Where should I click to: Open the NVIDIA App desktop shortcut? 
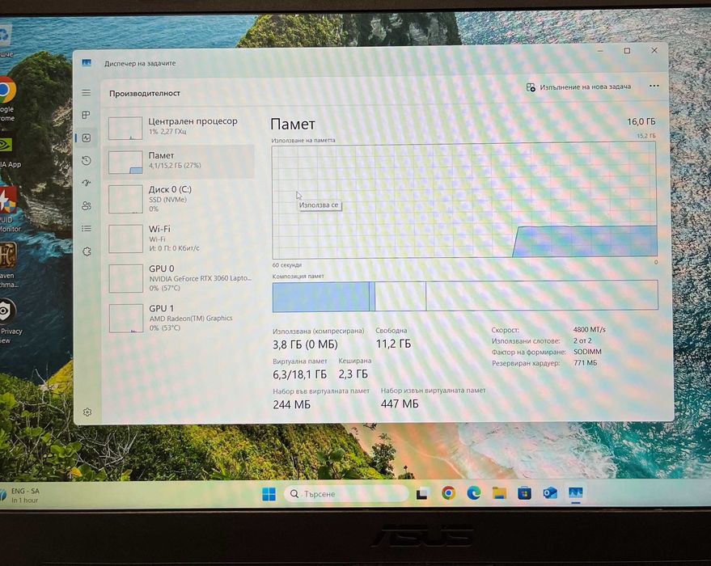pyautogui.click(x=8, y=153)
